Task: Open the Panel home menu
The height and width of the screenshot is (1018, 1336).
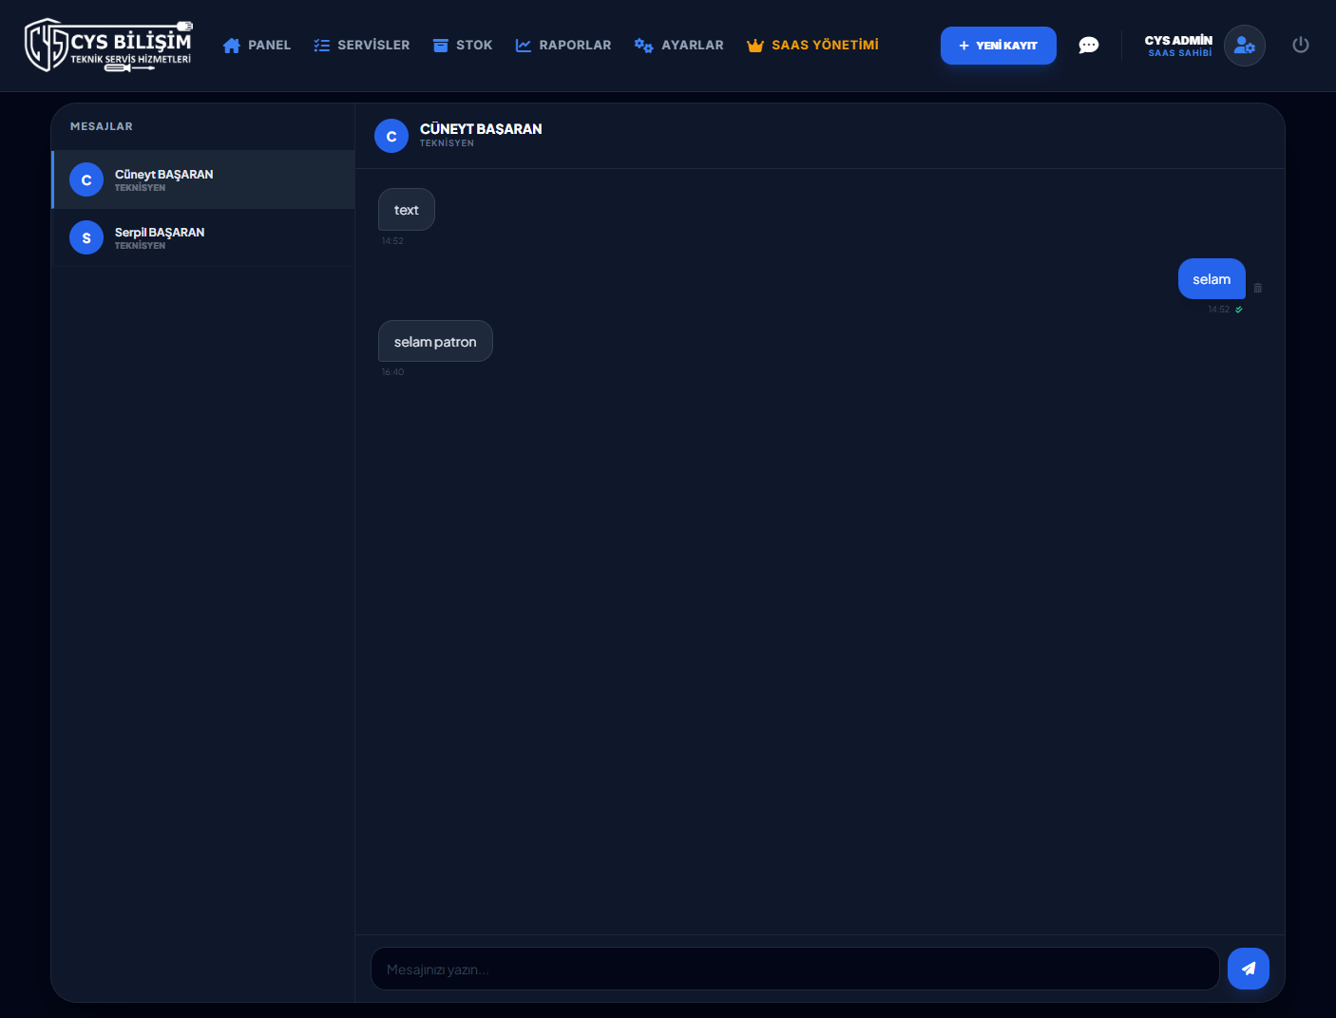Action: 257,46
